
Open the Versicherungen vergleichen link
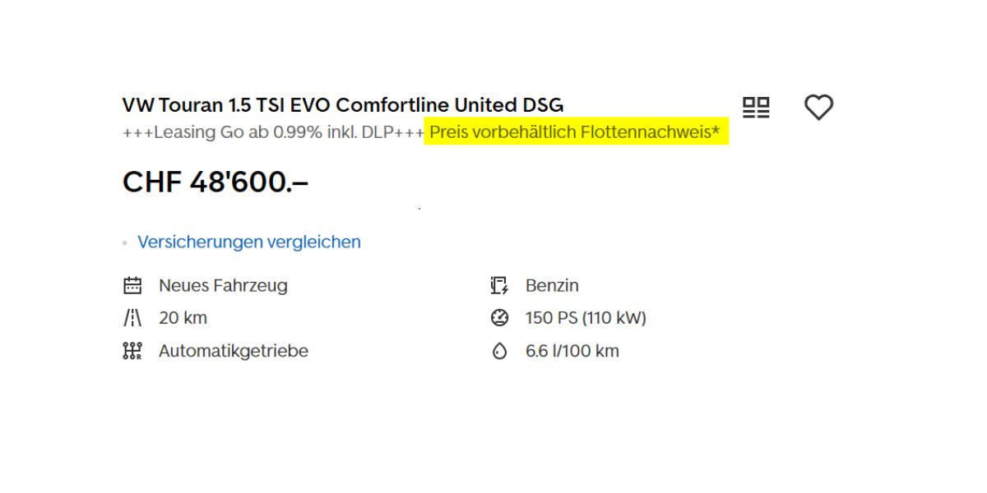pos(249,242)
